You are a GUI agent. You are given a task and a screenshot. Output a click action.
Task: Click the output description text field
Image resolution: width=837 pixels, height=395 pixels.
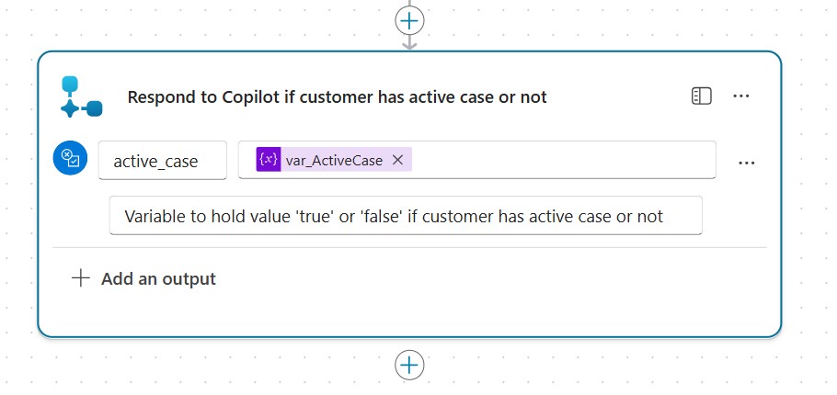click(x=405, y=216)
